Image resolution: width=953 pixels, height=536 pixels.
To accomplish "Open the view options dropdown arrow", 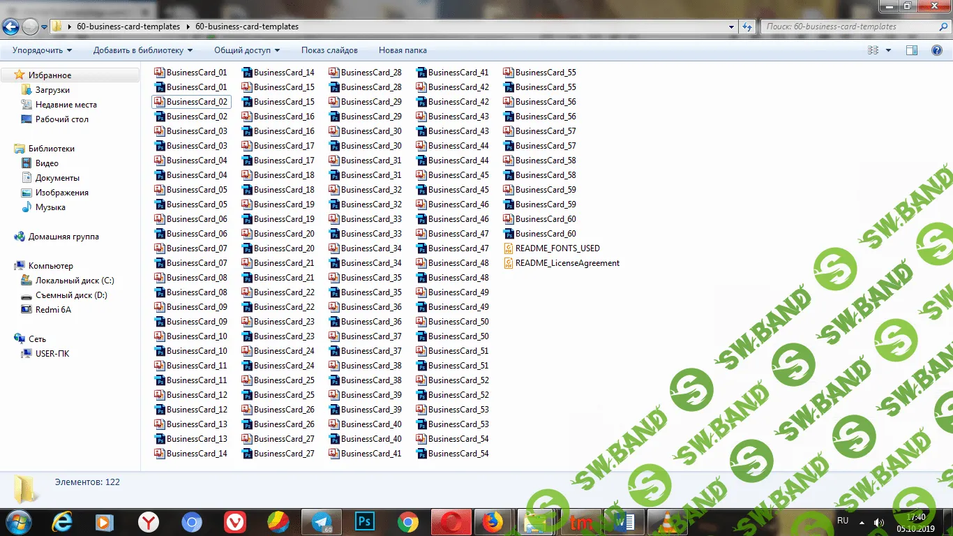I will pyautogui.click(x=888, y=50).
